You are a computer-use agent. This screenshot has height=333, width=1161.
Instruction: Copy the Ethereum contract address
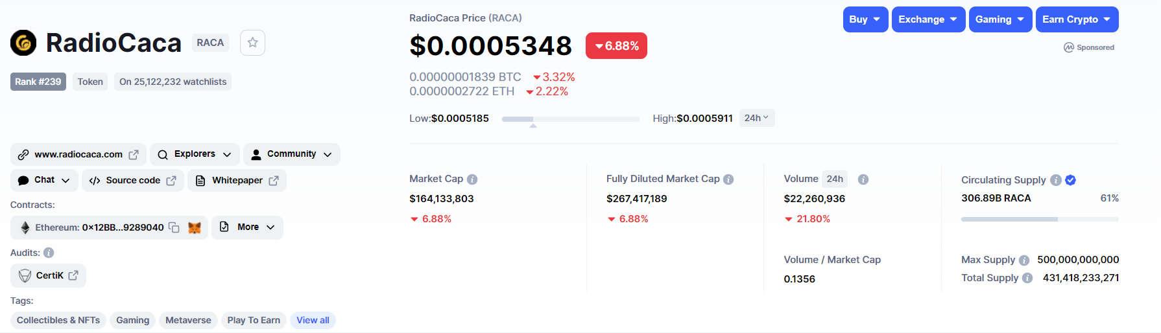(x=174, y=227)
